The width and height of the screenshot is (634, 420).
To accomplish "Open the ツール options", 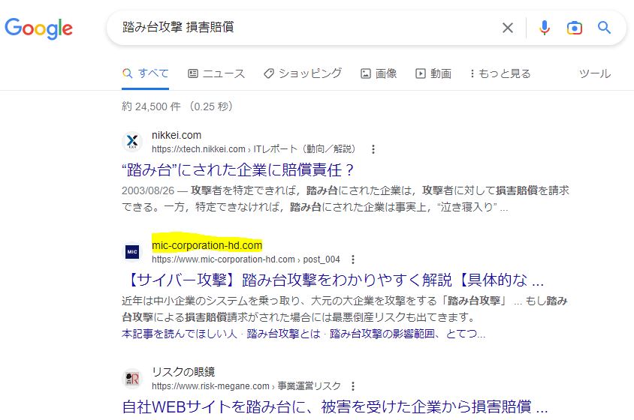I will pos(595,73).
